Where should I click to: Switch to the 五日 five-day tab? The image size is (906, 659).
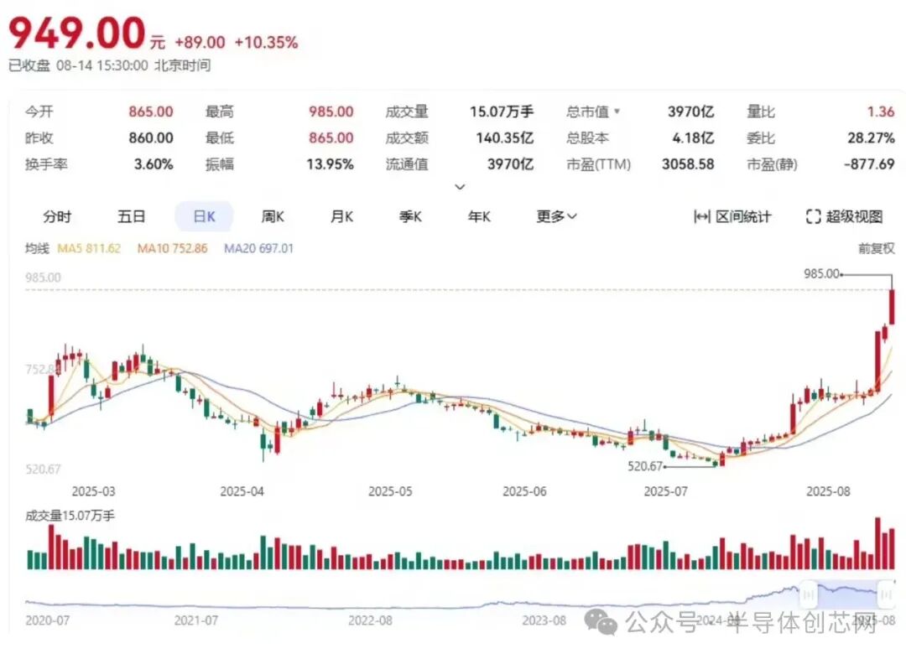(x=131, y=216)
